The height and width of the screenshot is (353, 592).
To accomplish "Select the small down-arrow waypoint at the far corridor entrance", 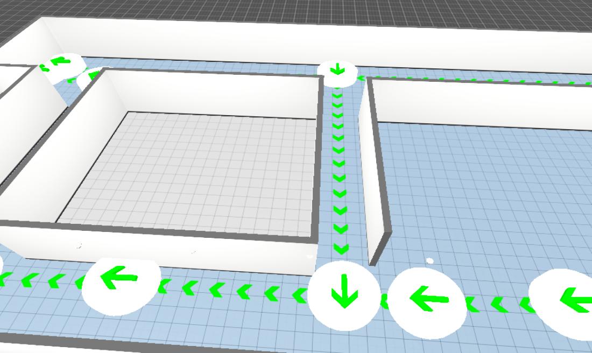I will [337, 70].
